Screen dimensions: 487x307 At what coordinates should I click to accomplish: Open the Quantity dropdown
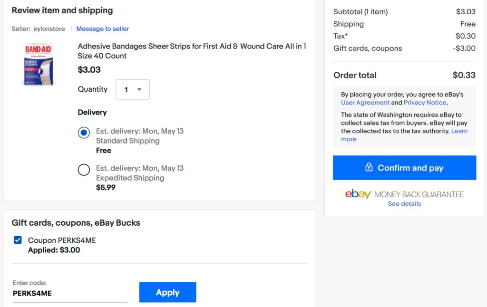coord(133,89)
